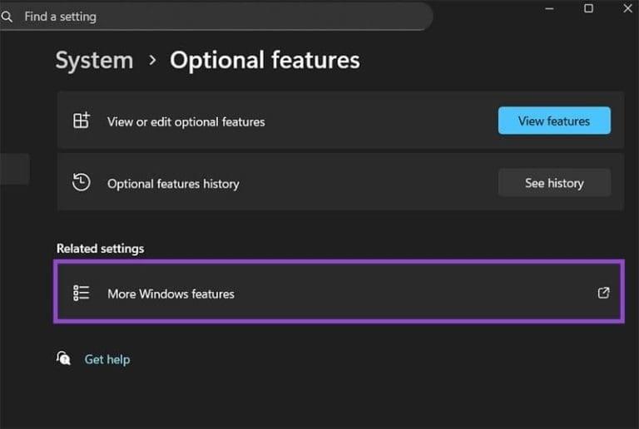Open More Windows features
Image resolution: width=639 pixels, height=429 pixels.
click(x=171, y=293)
